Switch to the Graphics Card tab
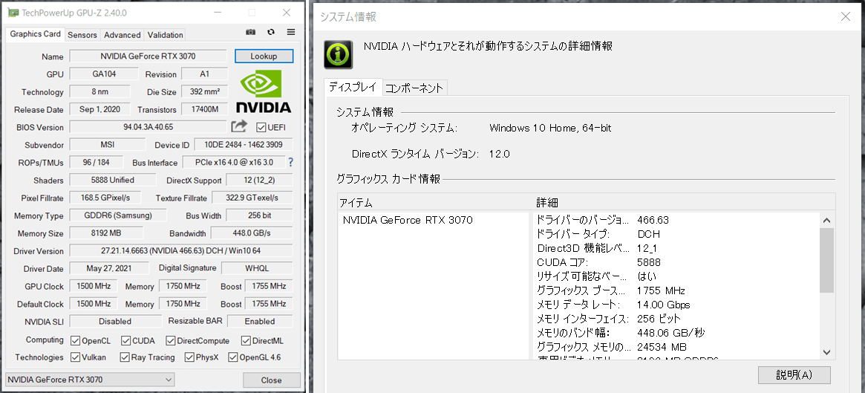Screen dimensions: 865x393 pyautogui.click(x=36, y=34)
